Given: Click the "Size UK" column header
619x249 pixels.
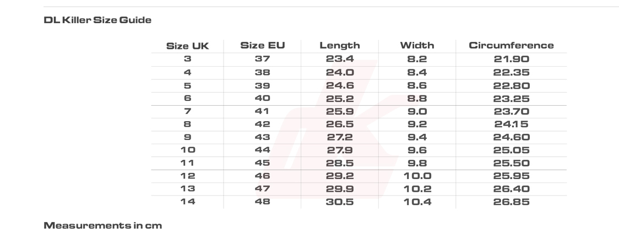Looking at the screenshot, I should [x=187, y=46].
